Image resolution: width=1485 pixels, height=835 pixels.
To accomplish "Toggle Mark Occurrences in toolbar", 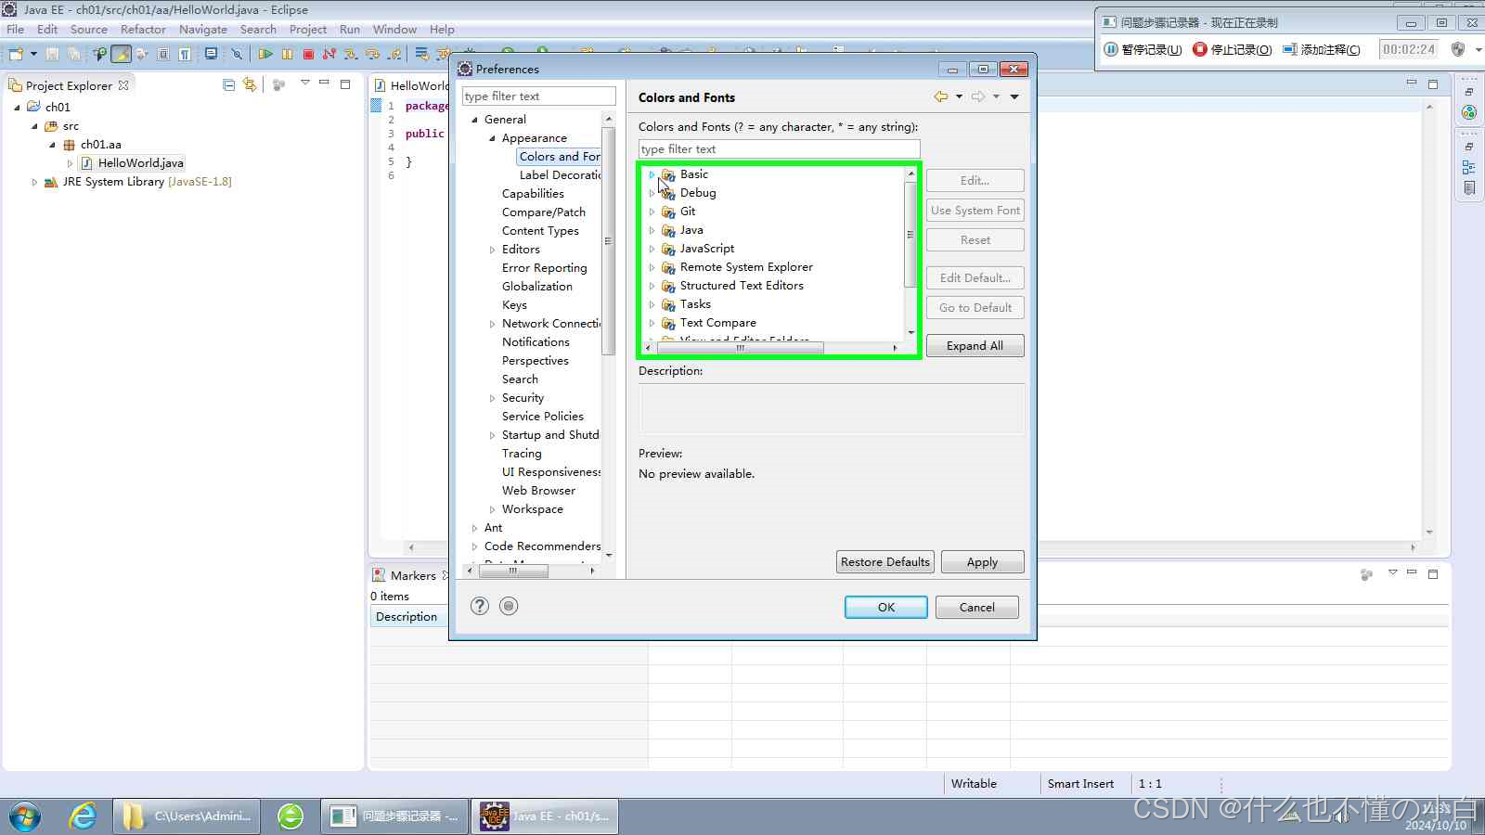I will pos(121,54).
